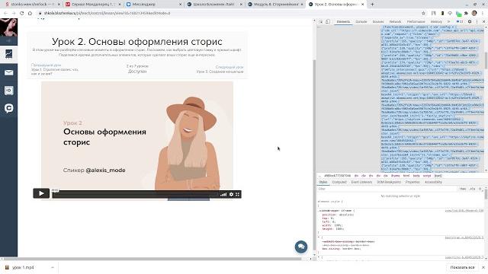Switch to DevTools Network tab
This screenshot has height=274, width=488.
(395, 22)
